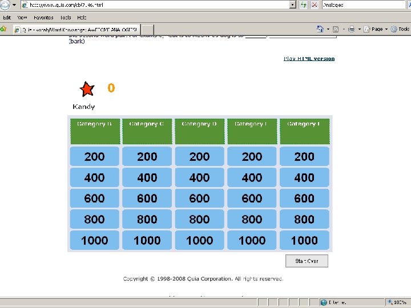Screen dimensions: 411x308
Task: Click the Category C header
Action: click(x=147, y=131)
